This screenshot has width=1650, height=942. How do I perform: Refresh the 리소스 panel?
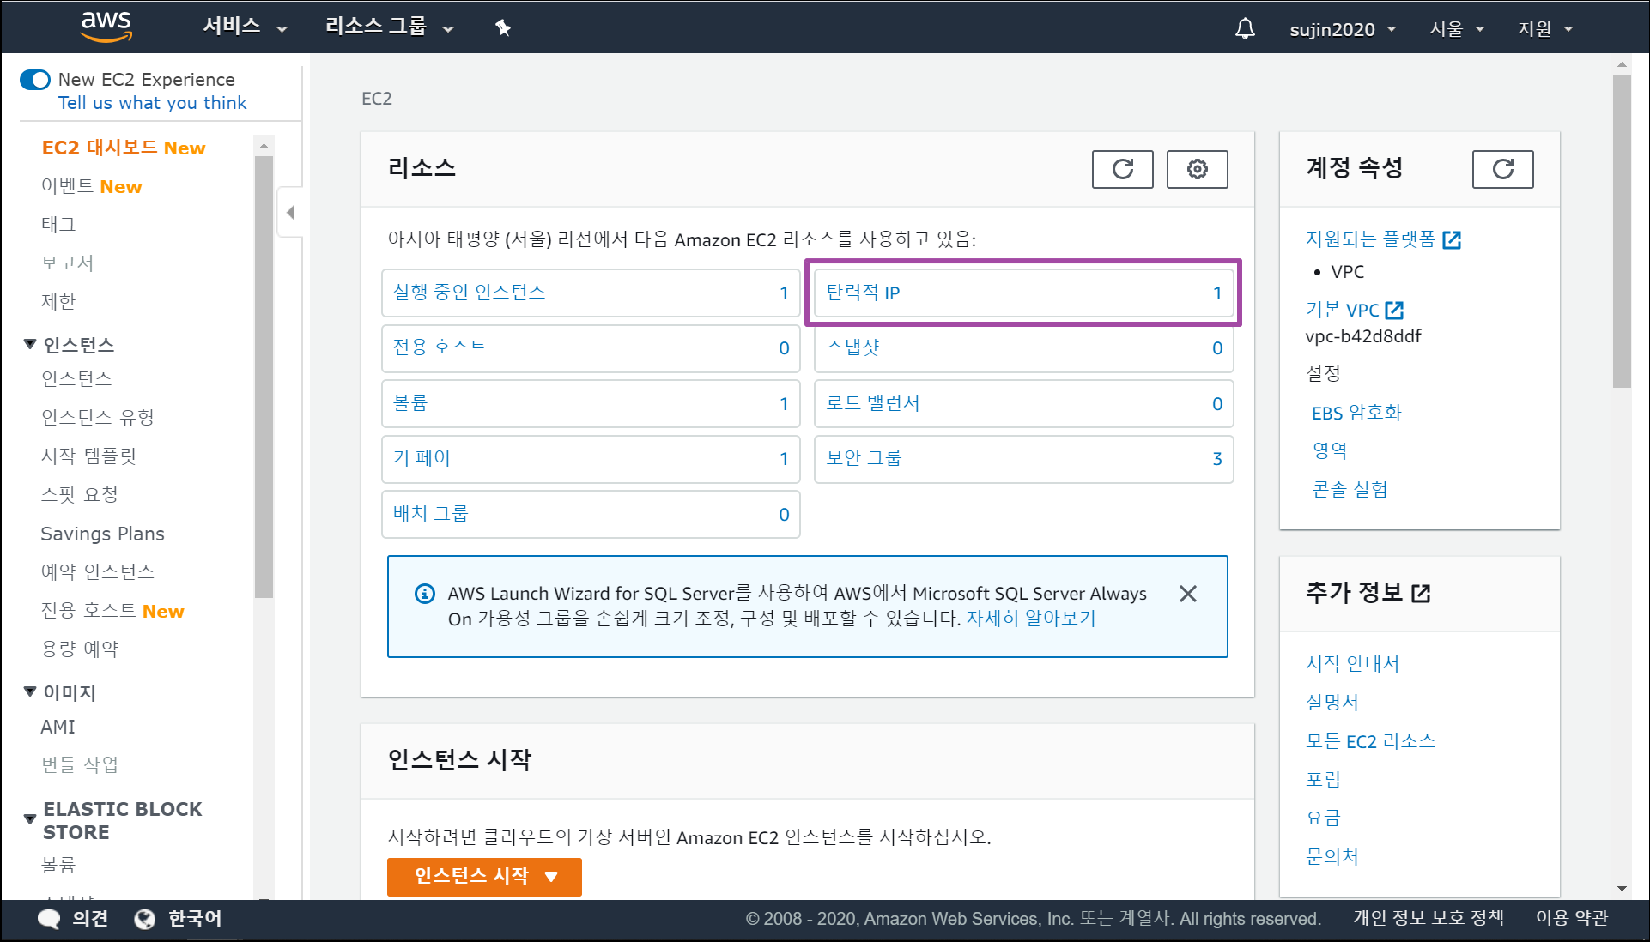tap(1122, 169)
